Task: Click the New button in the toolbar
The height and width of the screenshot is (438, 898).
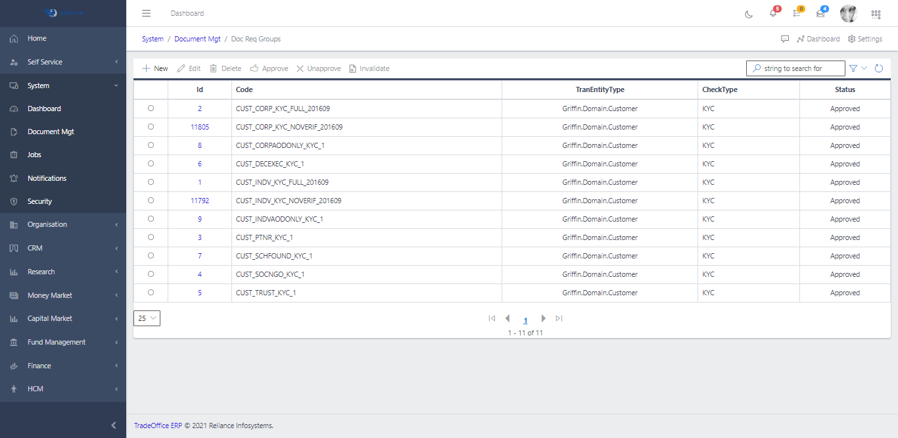Action: (x=155, y=68)
